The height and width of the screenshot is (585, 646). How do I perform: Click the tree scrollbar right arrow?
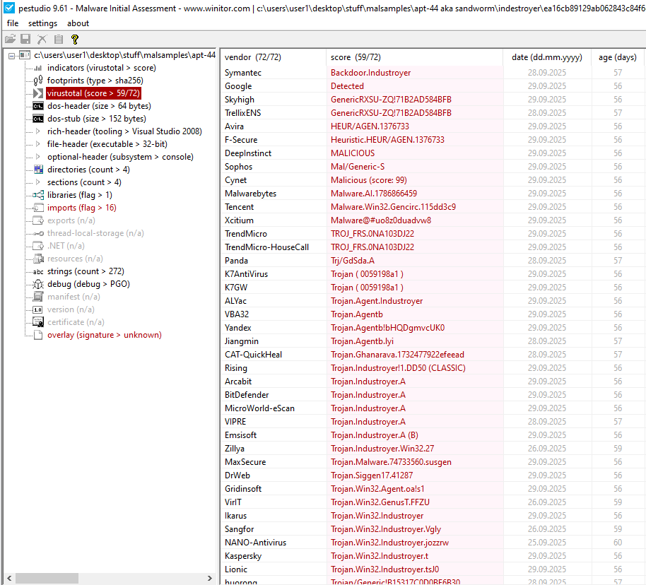210,579
